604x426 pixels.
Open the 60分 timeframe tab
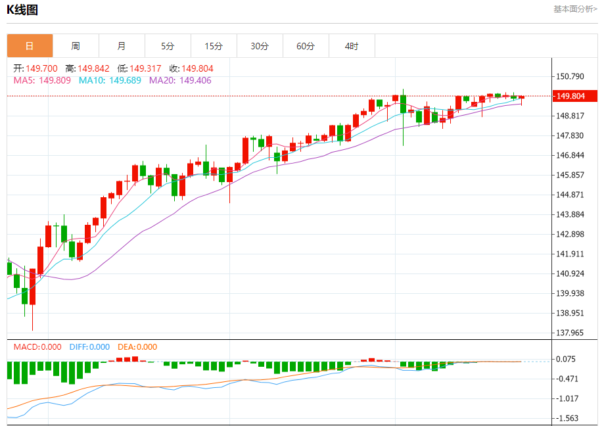click(306, 46)
